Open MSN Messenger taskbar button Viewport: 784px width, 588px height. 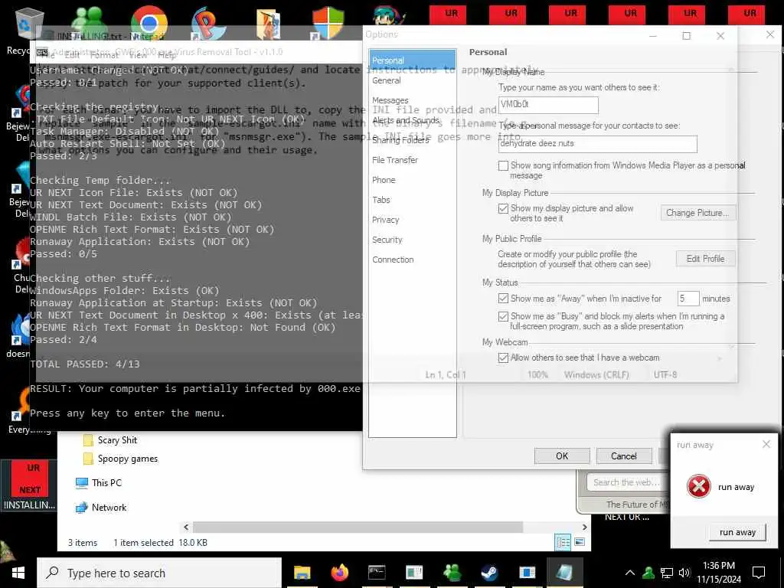tap(452, 572)
